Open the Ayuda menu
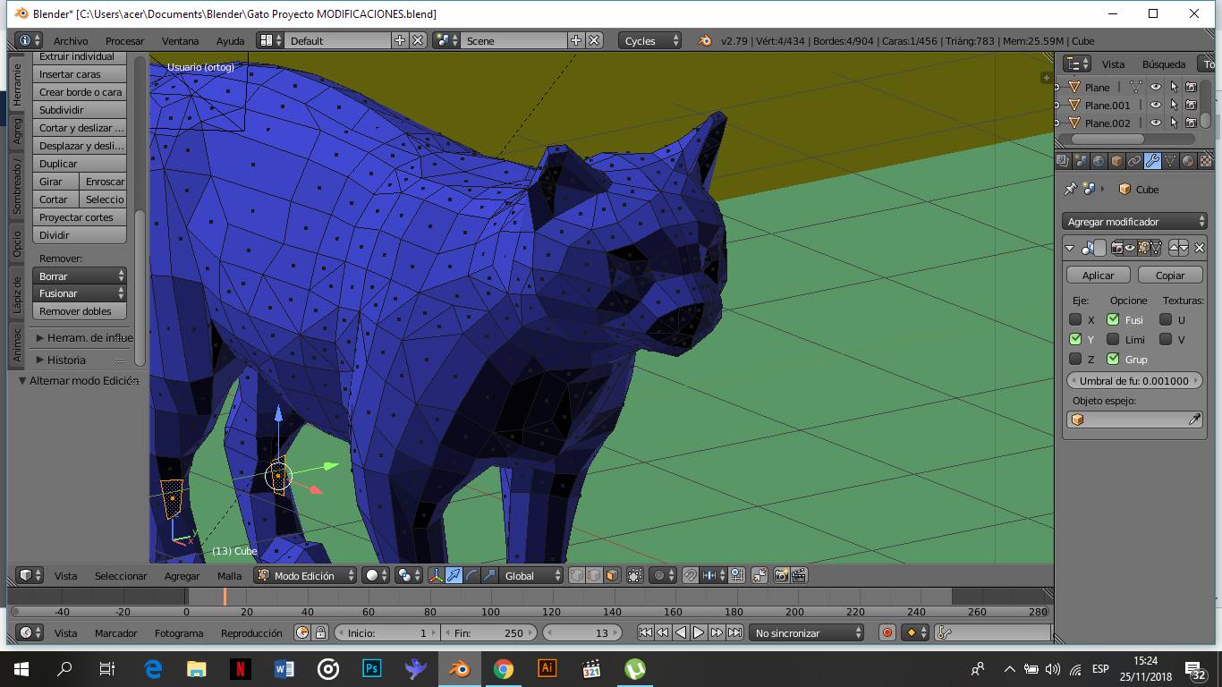The width and height of the screenshot is (1222, 687). click(x=230, y=40)
